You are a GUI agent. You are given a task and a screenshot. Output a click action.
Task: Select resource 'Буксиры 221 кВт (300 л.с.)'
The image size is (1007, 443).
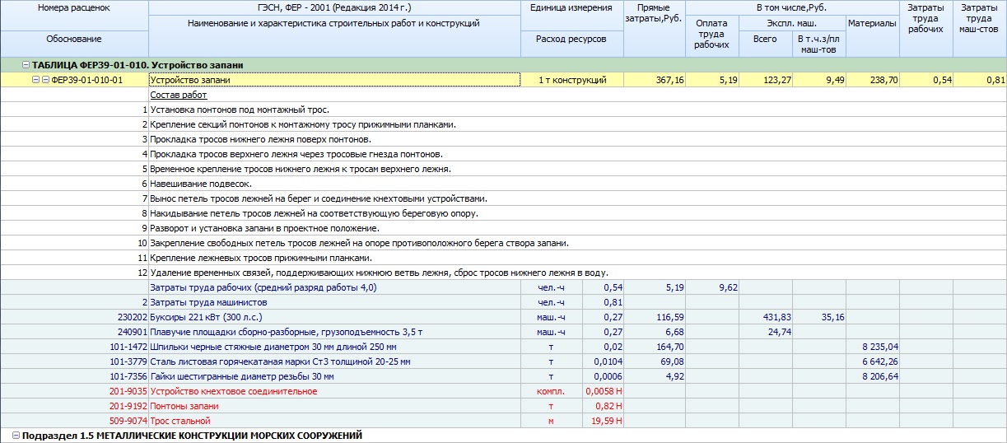tap(207, 317)
